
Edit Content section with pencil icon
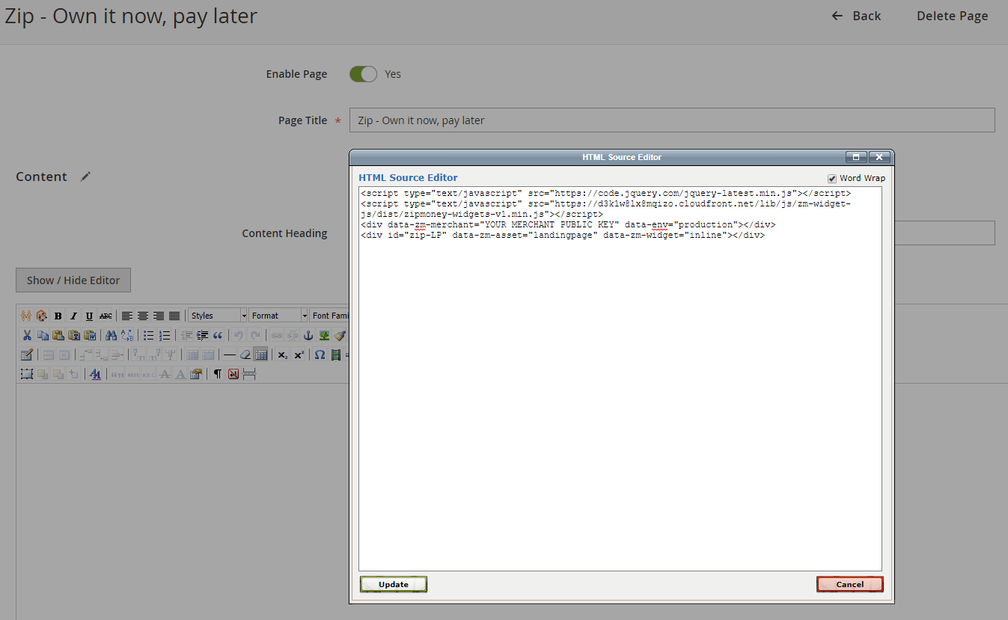[x=86, y=177]
